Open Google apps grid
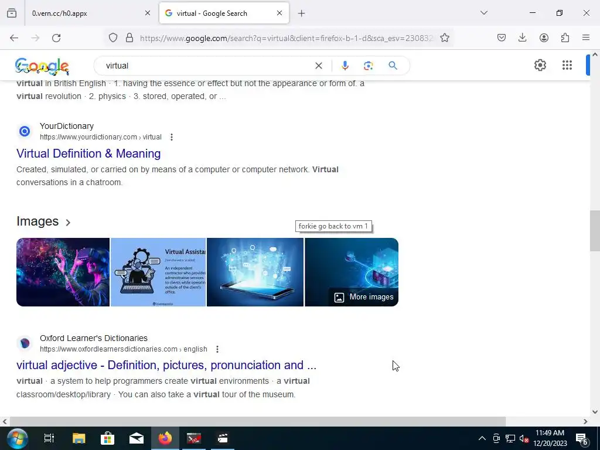 point(567,65)
